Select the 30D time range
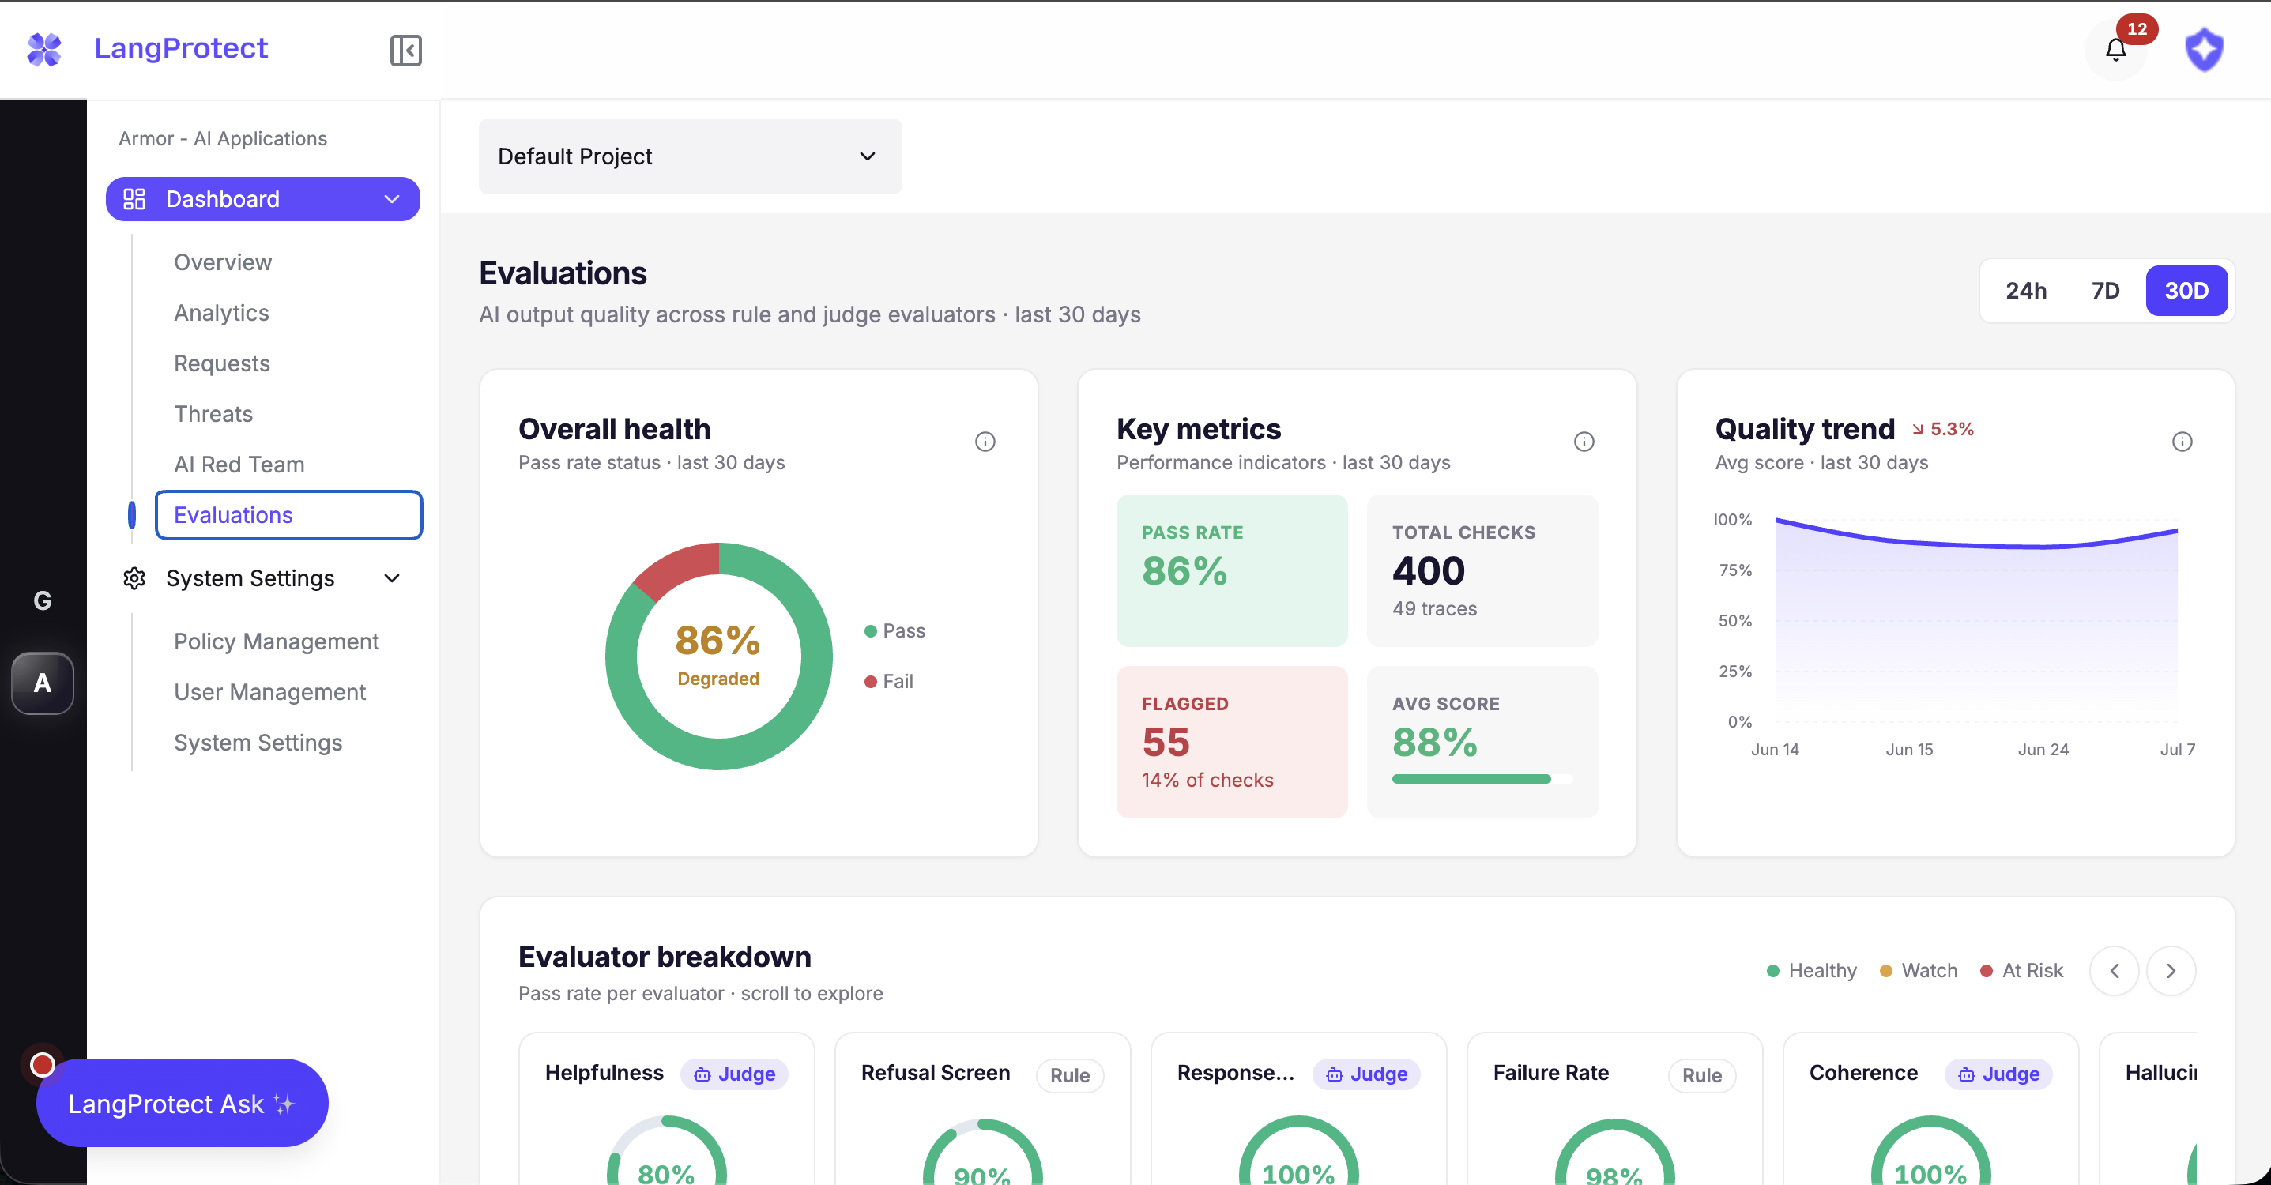 click(2186, 291)
